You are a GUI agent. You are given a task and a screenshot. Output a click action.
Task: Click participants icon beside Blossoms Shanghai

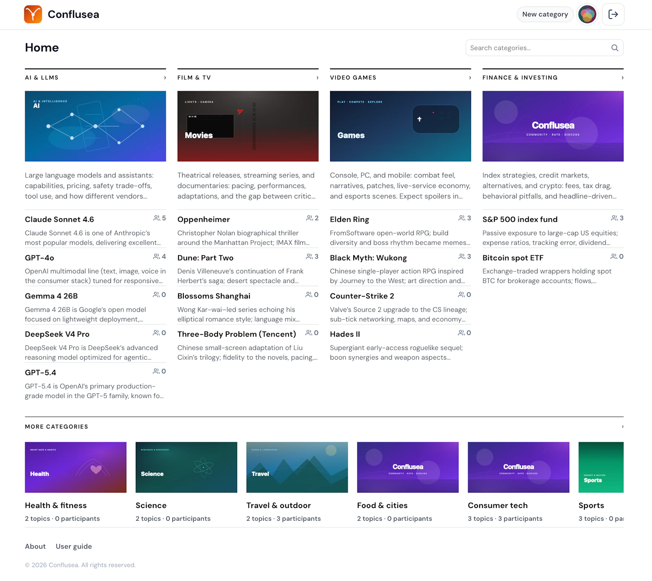[309, 294]
